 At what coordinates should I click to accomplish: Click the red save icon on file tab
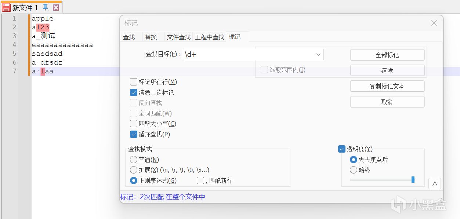click(x=6, y=7)
